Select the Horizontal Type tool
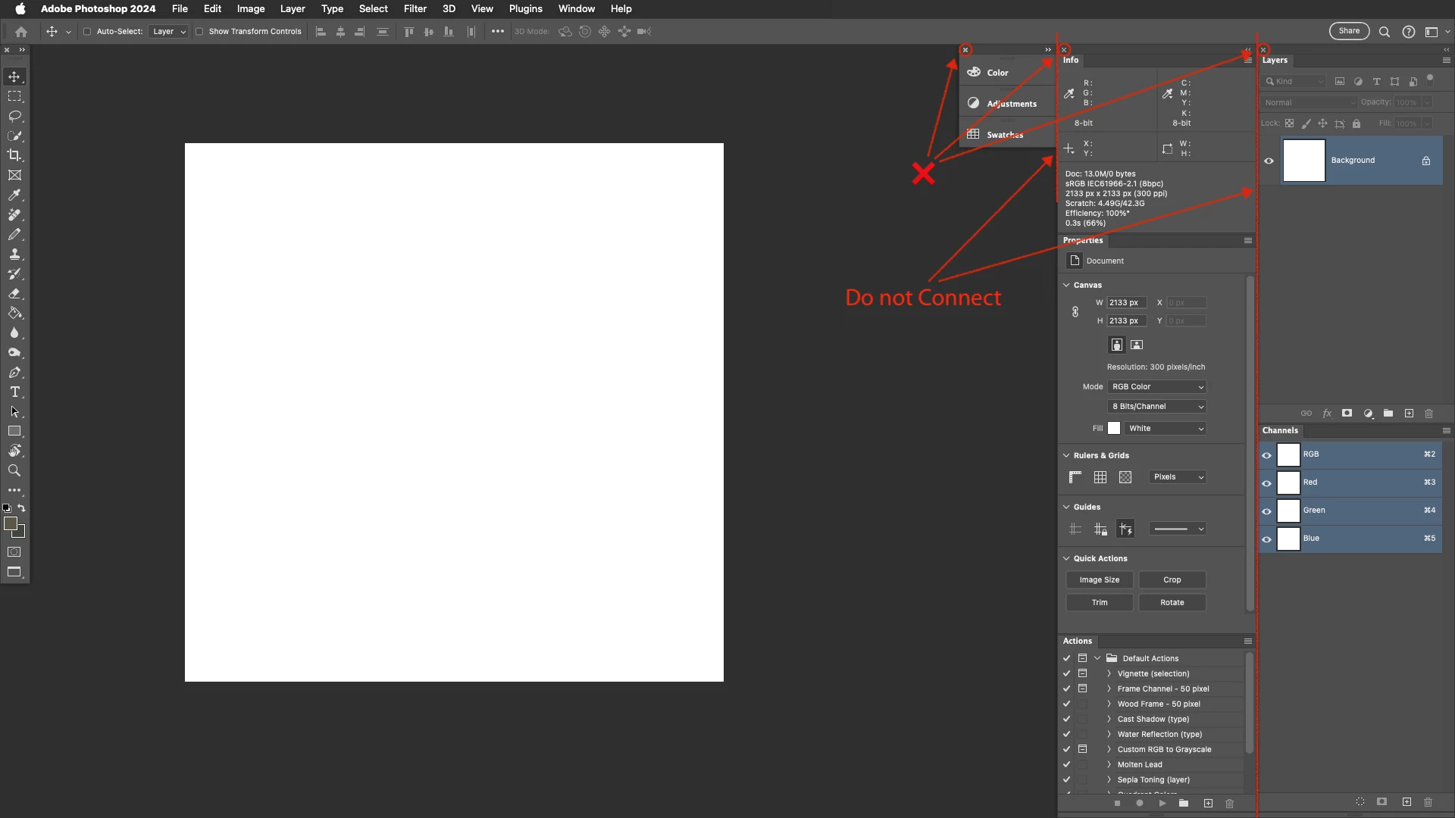This screenshot has width=1455, height=818. [x=14, y=392]
